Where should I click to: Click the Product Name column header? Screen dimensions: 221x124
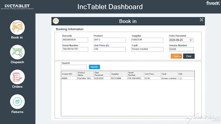pos(85,74)
